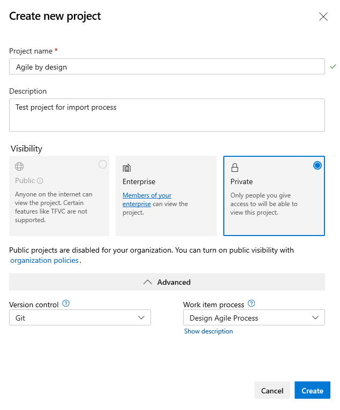Click the Cancel button
Viewport: 340px width, 410px height.
pos(272,391)
